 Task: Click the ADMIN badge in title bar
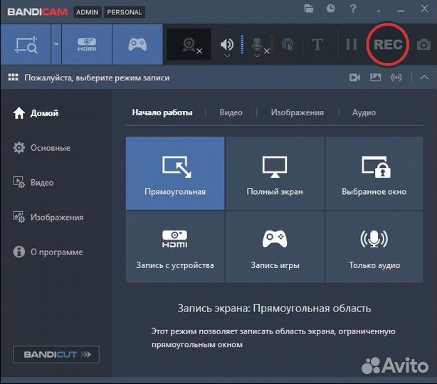click(88, 12)
